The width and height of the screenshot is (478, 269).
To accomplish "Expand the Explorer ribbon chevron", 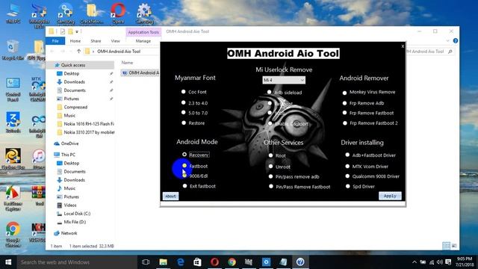I will [447, 41].
